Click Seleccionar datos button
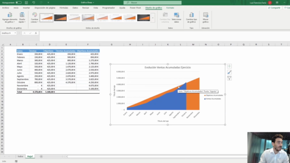The image size is (290, 163). (x=176, y=18)
